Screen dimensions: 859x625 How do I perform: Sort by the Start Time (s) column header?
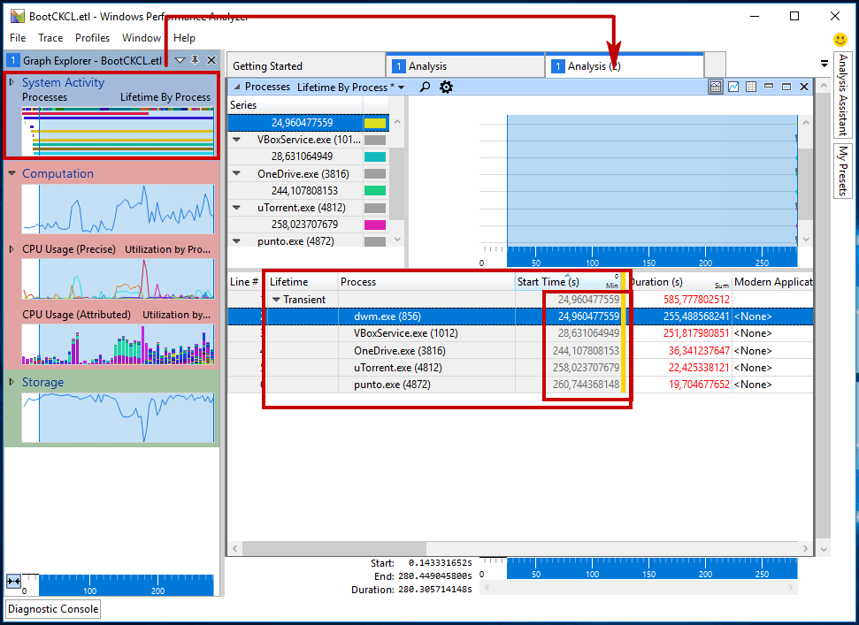point(568,282)
